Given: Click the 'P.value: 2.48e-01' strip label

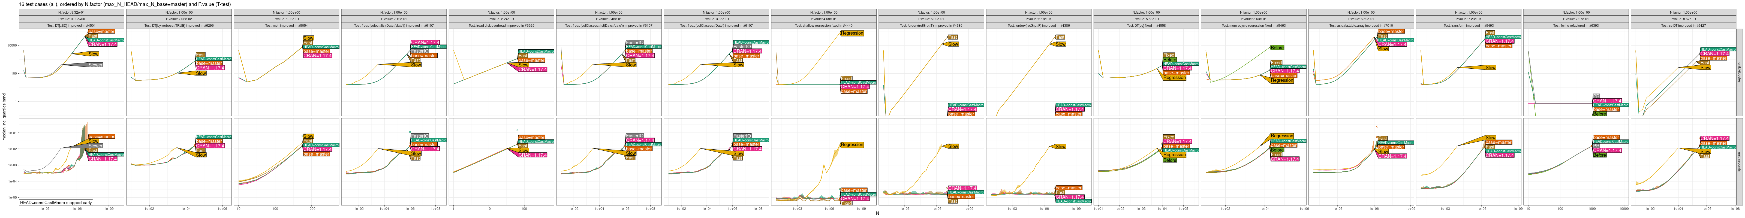Looking at the screenshot, I should [609, 19].
